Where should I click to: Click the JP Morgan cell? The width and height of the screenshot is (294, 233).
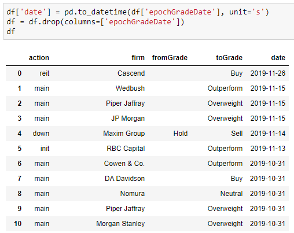pyautogui.click(x=128, y=119)
